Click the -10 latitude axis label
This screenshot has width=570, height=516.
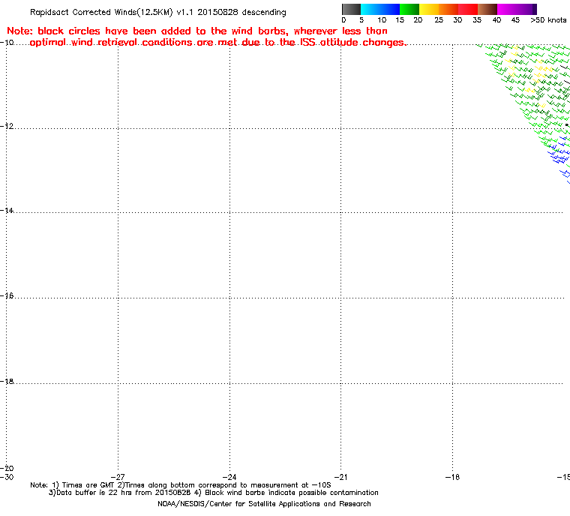(7, 43)
